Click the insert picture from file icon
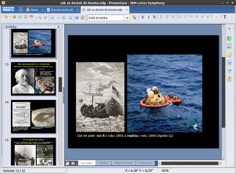Viewport: 236px width, 174px height. (x=82, y=18)
